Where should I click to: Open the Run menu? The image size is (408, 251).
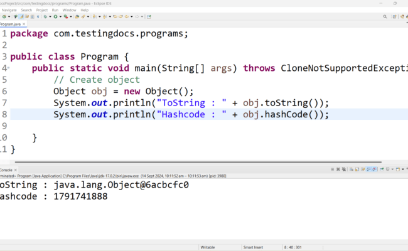coord(55,10)
